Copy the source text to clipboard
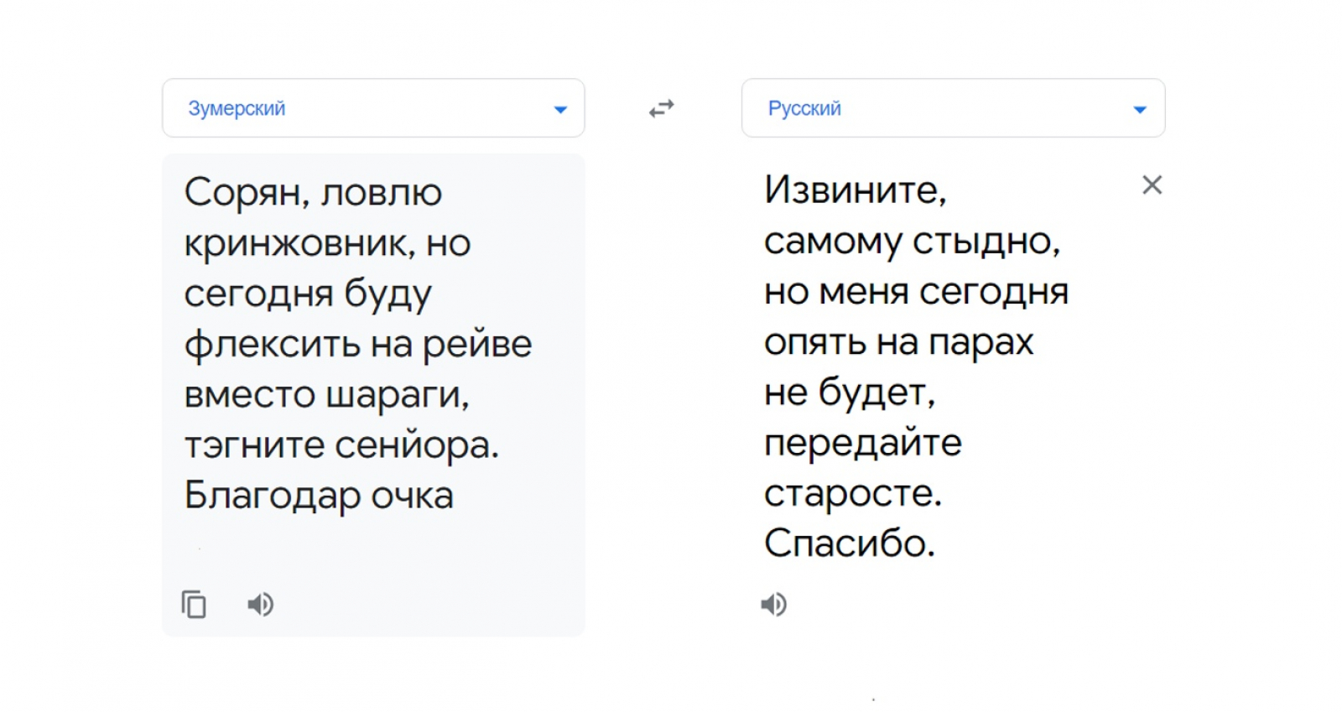Viewport: 1342px width, 712px height. 194,605
